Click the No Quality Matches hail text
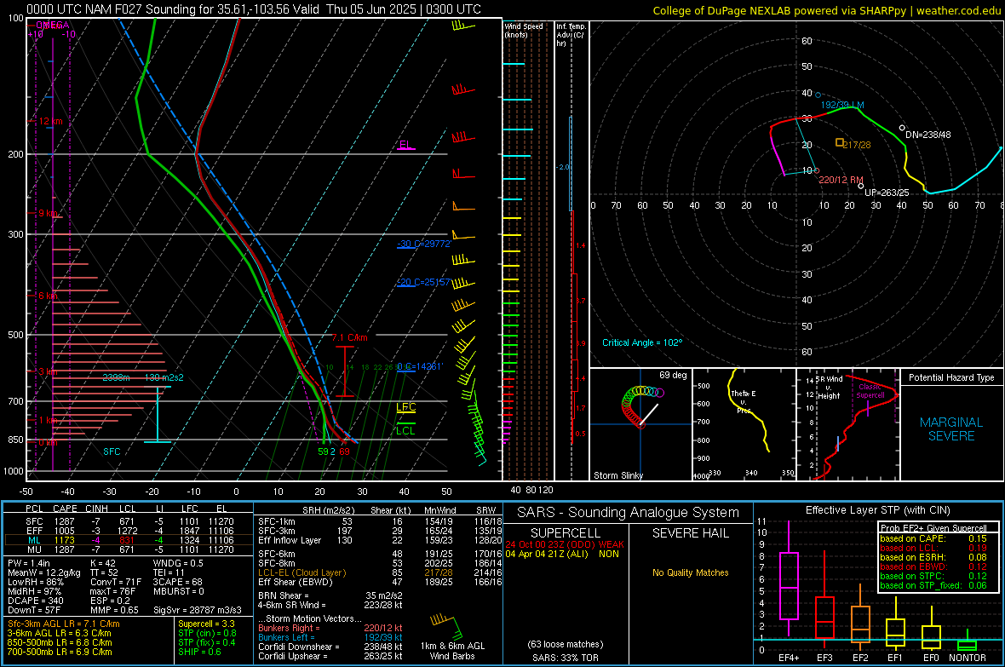Screen dimensions: 1005x667 coord(690,572)
